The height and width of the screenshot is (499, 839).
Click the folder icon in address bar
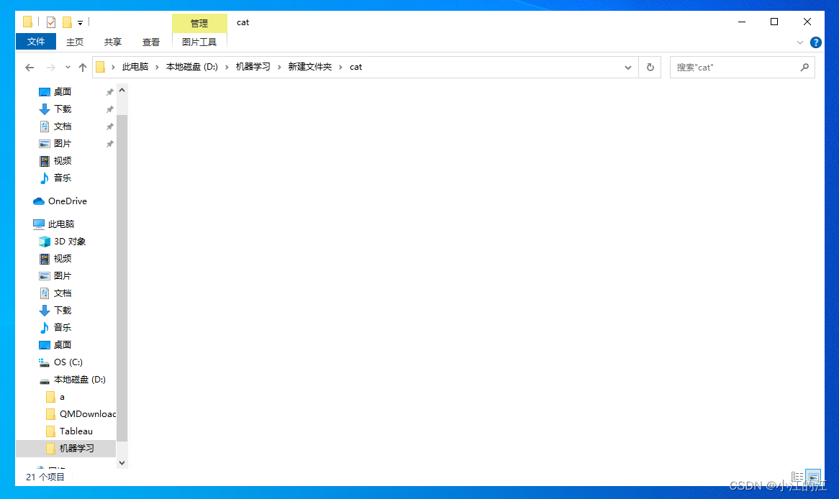point(101,67)
